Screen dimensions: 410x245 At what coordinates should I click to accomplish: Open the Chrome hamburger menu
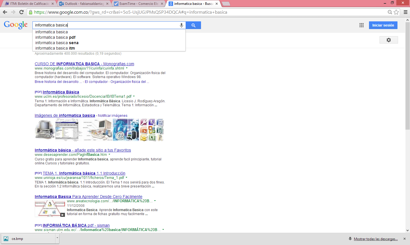click(x=405, y=12)
